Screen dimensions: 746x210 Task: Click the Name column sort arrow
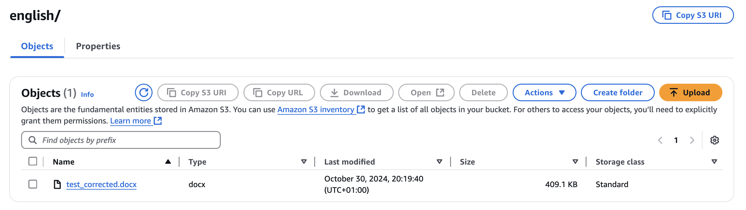[x=168, y=162]
